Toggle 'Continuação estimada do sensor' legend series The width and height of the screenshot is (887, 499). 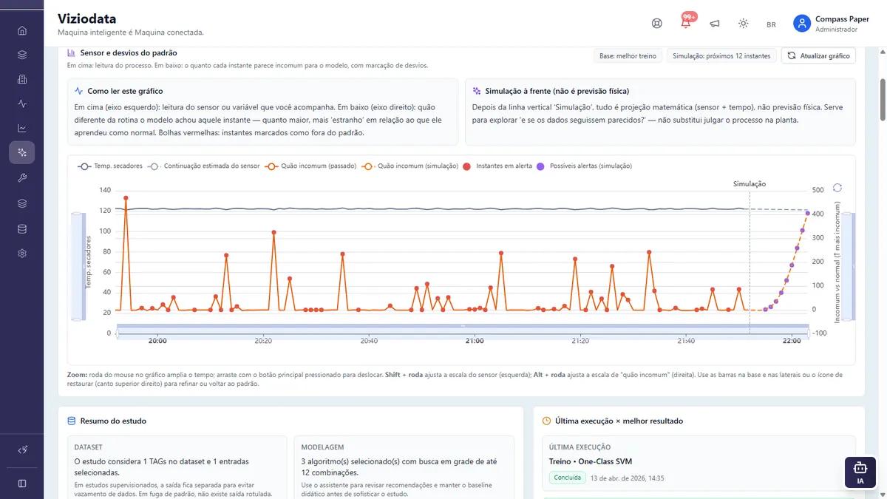204,166
